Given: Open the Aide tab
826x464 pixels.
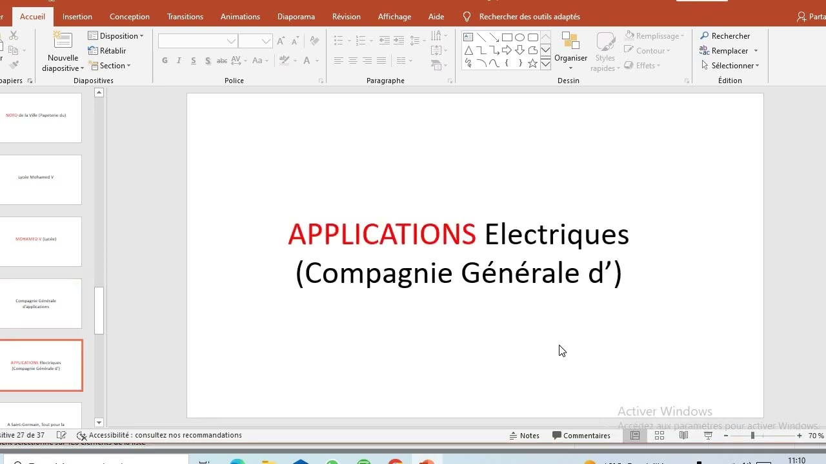Looking at the screenshot, I should click(436, 17).
